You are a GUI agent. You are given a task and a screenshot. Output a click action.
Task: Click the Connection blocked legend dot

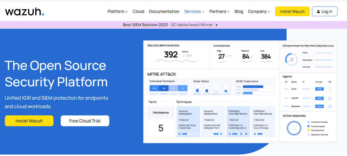(308, 122)
